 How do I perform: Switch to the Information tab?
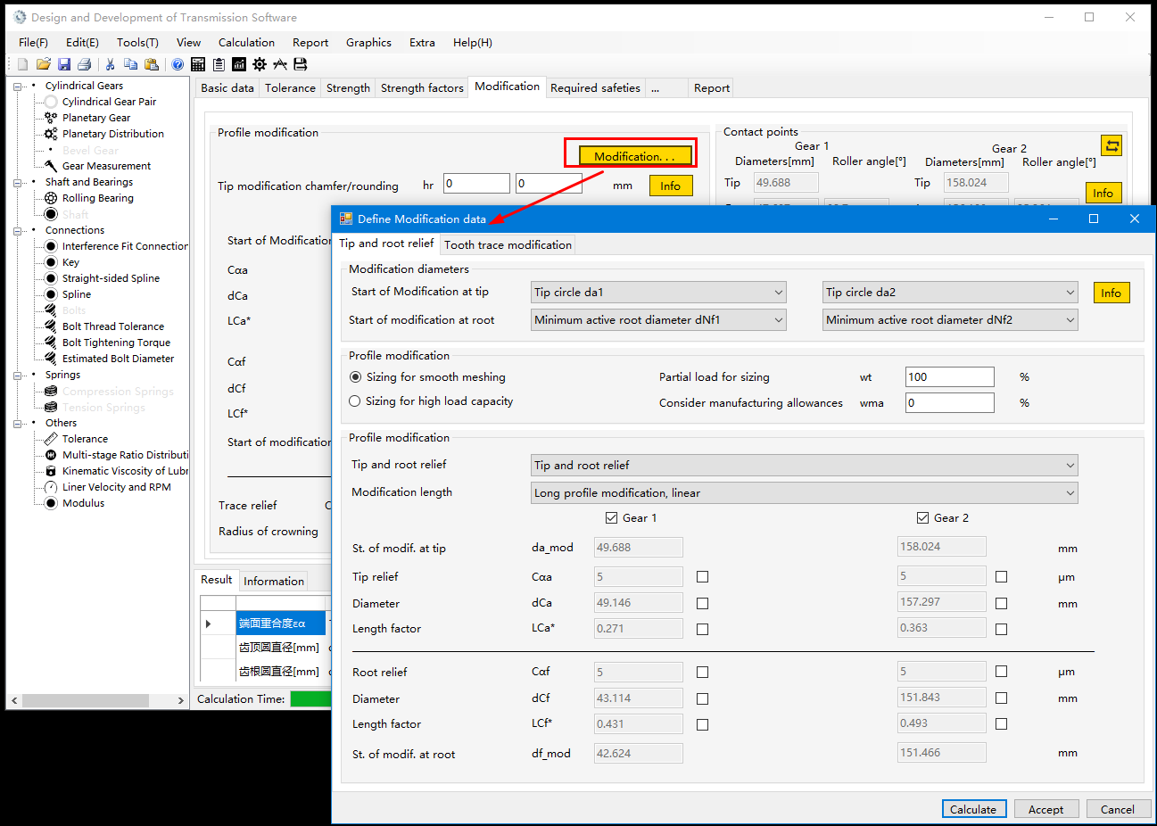pos(274,581)
